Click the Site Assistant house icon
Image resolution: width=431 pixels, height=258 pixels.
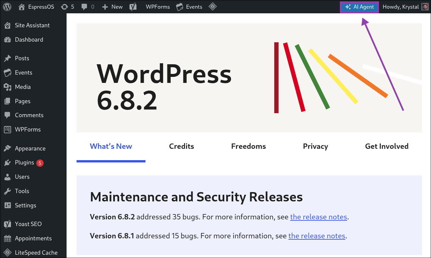point(7,25)
